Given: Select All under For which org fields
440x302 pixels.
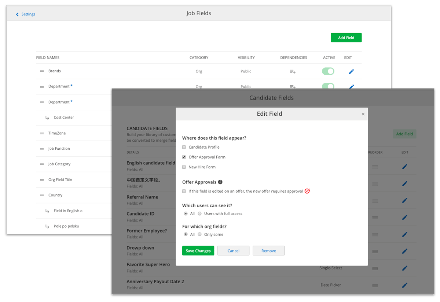Looking at the screenshot, I should [x=186, y=234].
